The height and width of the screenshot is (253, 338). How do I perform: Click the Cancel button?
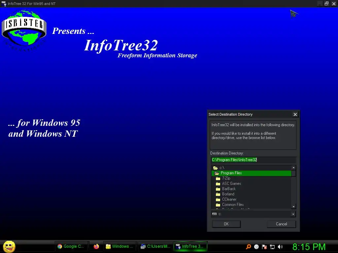coord(281,224)
